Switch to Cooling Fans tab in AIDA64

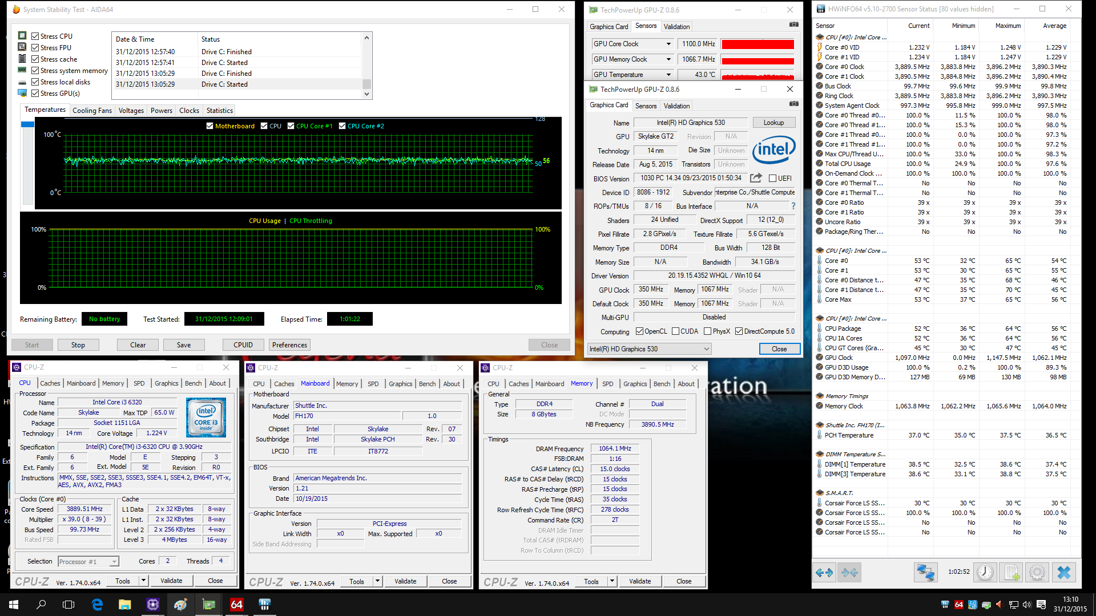tap(92, 111)
